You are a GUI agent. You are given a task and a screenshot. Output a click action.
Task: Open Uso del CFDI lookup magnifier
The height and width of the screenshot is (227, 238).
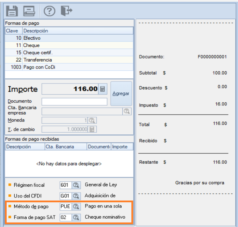(x=76, y=196)
